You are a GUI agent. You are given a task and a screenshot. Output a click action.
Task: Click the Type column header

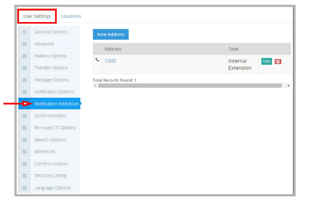pyautogui.click(x=233, y=49)
